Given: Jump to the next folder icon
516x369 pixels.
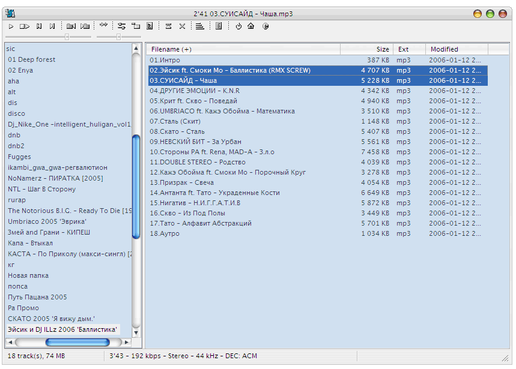Looking at the screenshot, I should 85,26.
